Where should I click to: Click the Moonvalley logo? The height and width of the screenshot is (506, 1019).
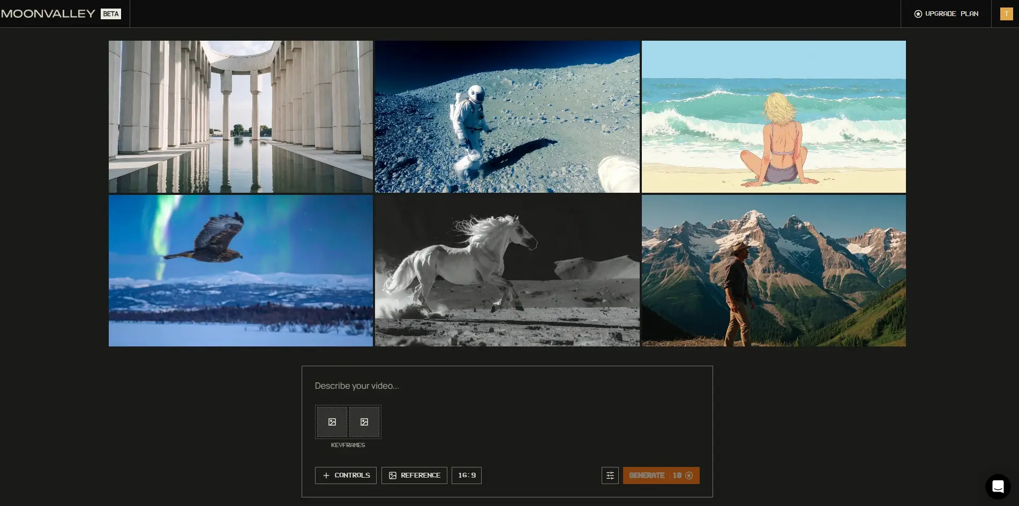(48, 14)
